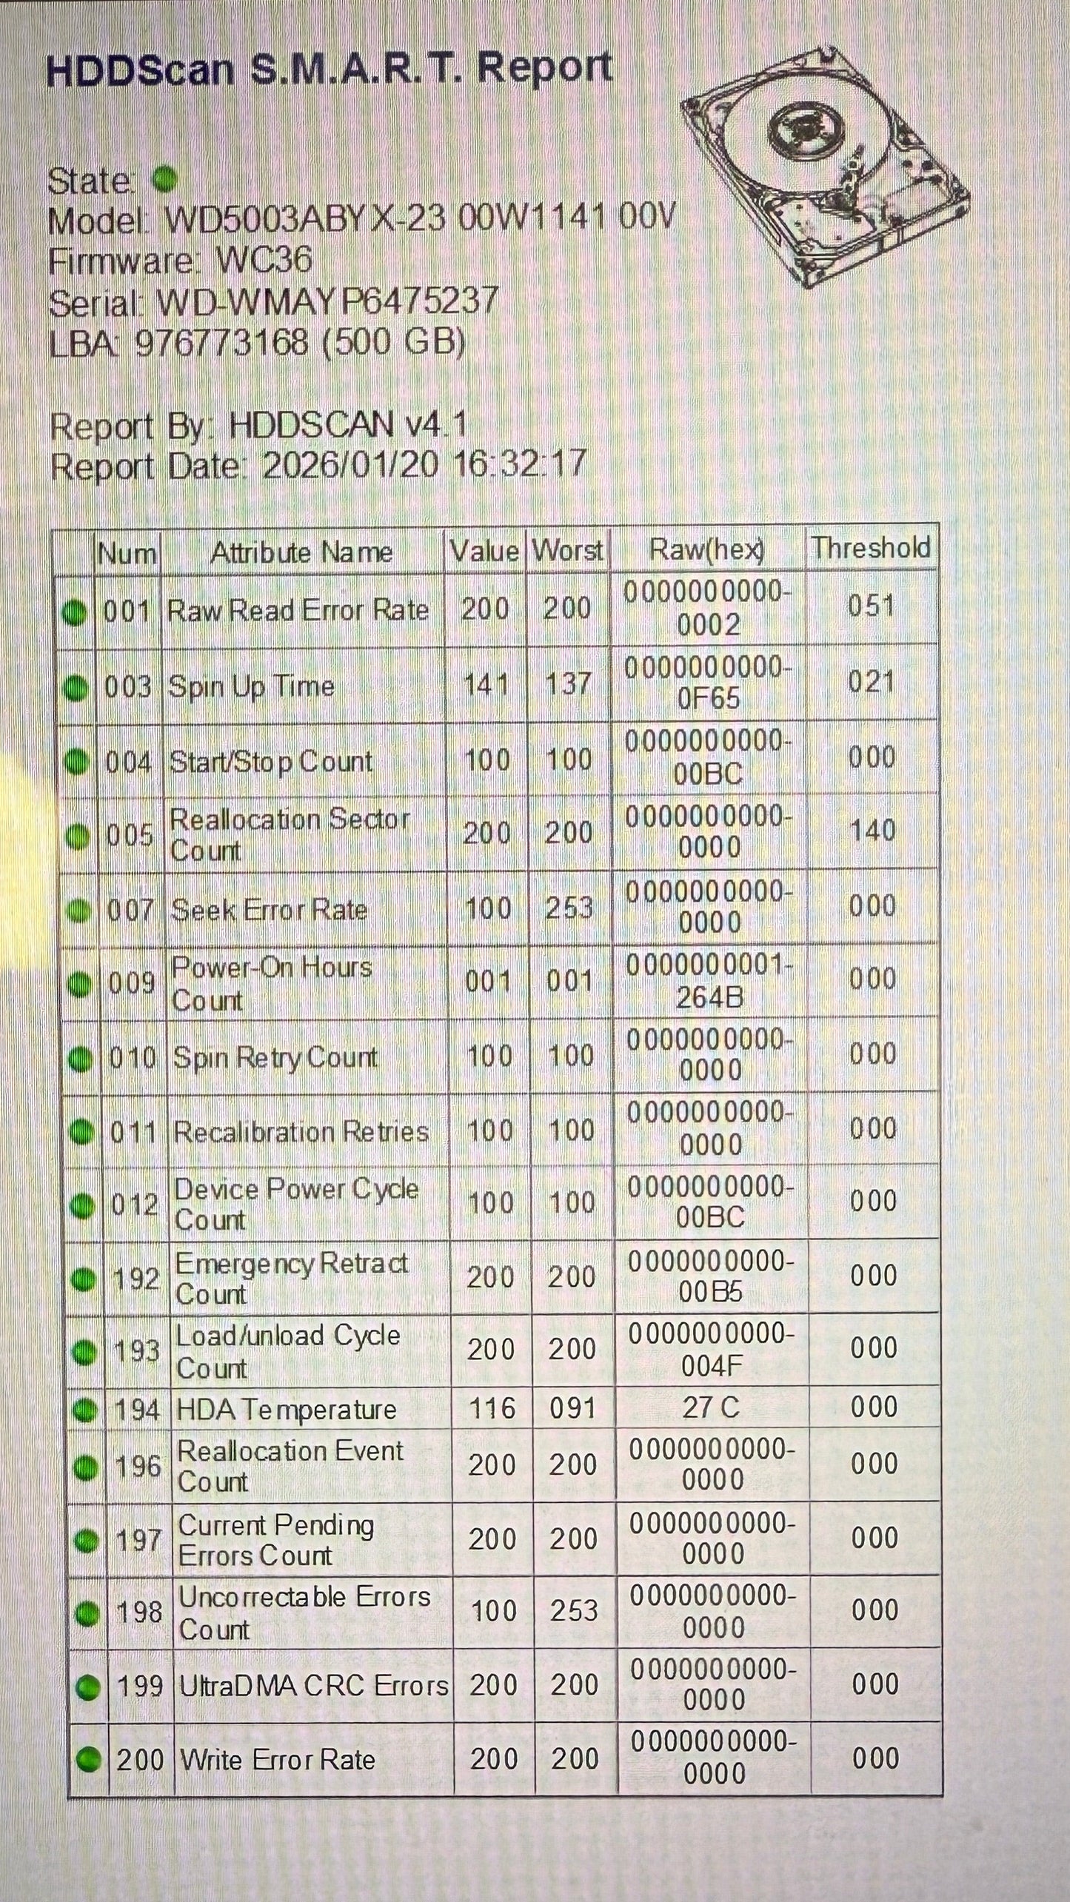Click 'UltraDMA CRC Errors' attribute name
This screenshot has height=1902, width=1070.
pyautogui.click(x=315, y=1687)
